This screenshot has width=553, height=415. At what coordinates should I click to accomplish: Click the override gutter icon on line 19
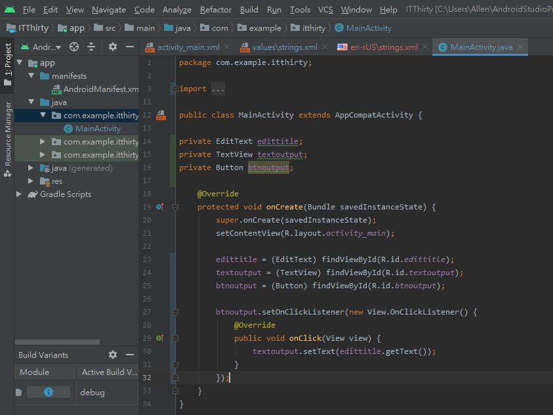(160, 207)
